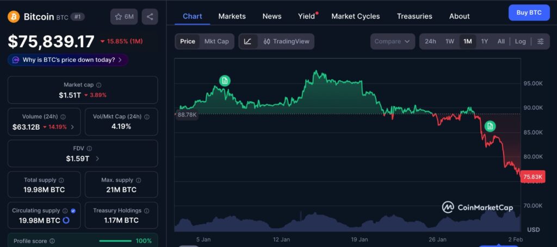Click info icon beside Circulating supply

click(65, 211)
